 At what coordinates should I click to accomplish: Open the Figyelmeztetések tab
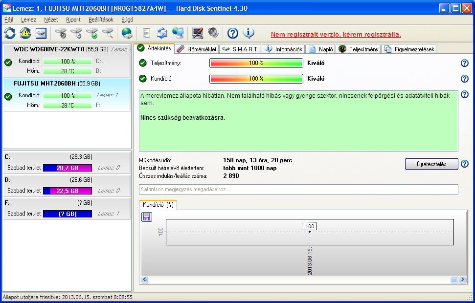(x=409, y=49)
